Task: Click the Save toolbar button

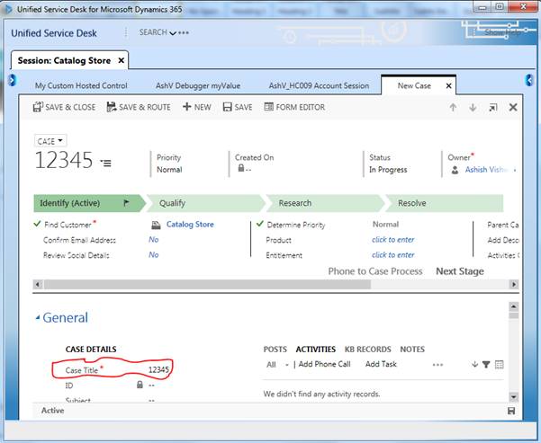Action: tap(238, 107)
